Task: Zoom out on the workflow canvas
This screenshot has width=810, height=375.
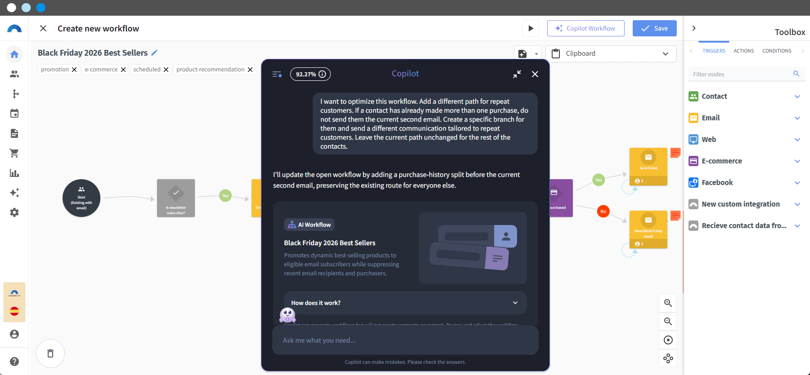Action: tap(668, 322)
